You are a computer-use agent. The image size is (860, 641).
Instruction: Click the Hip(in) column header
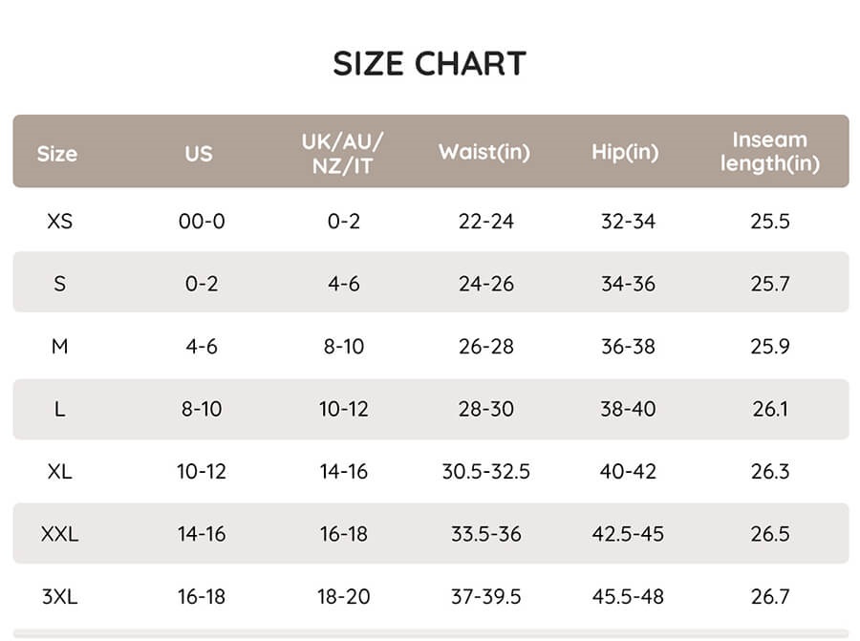pos(625,152)
